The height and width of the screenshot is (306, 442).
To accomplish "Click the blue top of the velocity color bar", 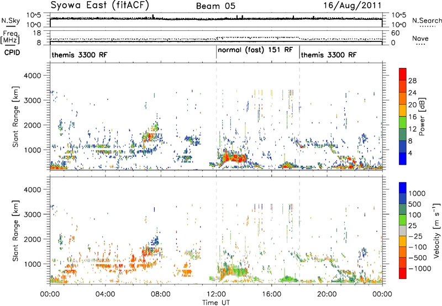I will [x=403, y=187].
